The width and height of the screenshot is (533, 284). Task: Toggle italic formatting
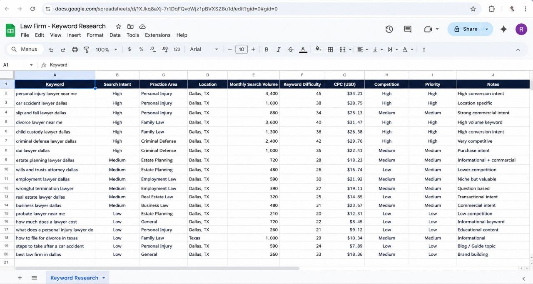[x=279, y=49]
